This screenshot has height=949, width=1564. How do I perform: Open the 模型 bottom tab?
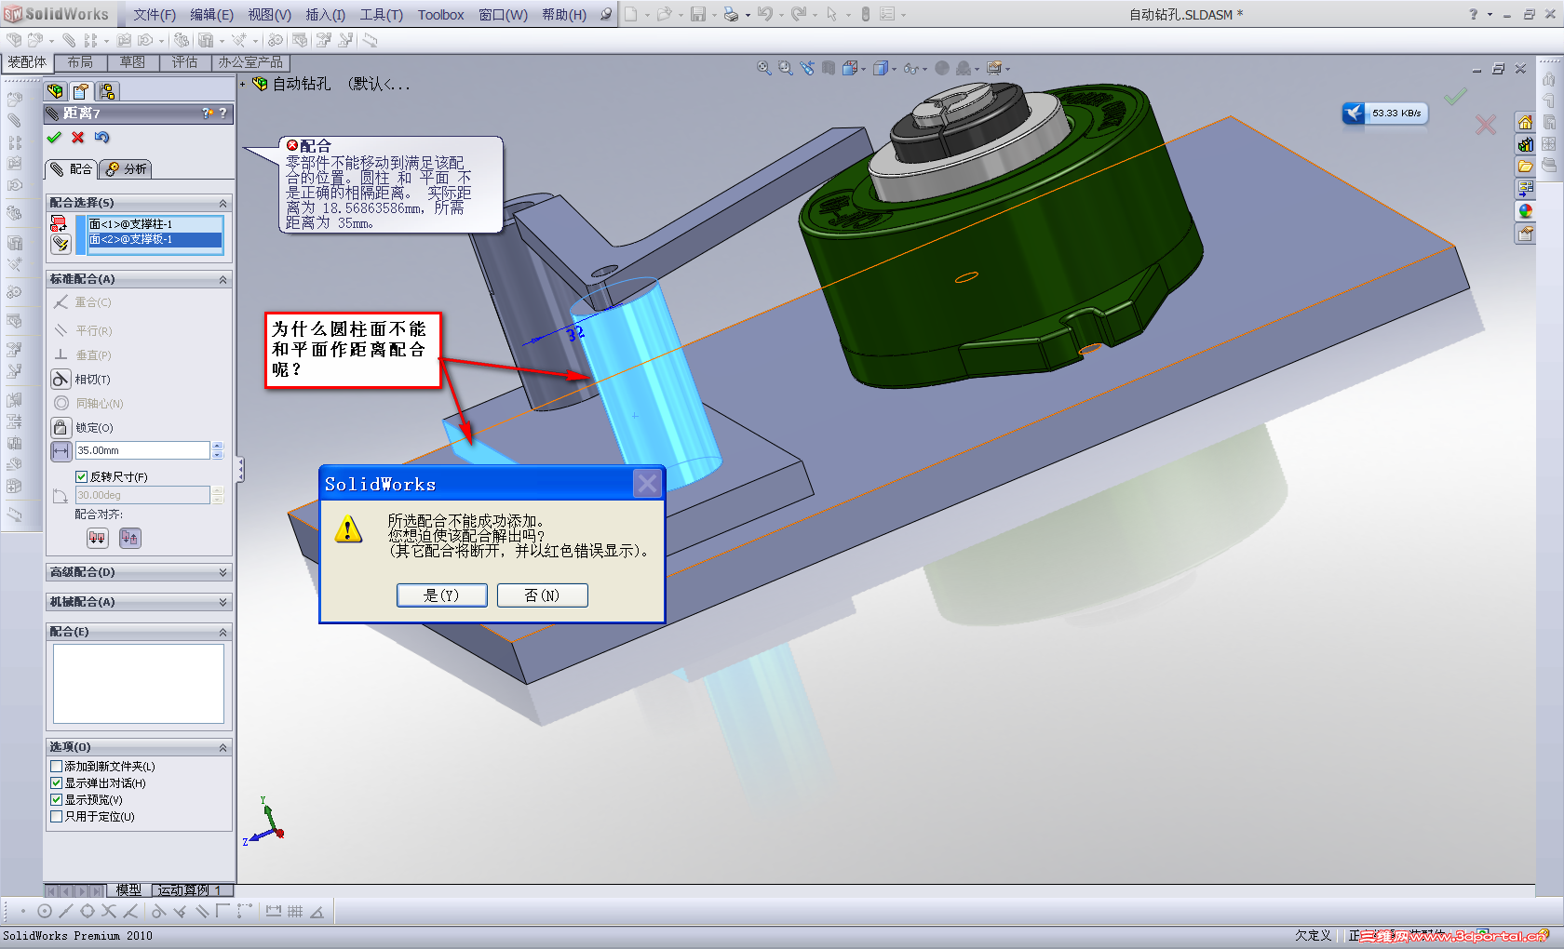click(128, 890)
